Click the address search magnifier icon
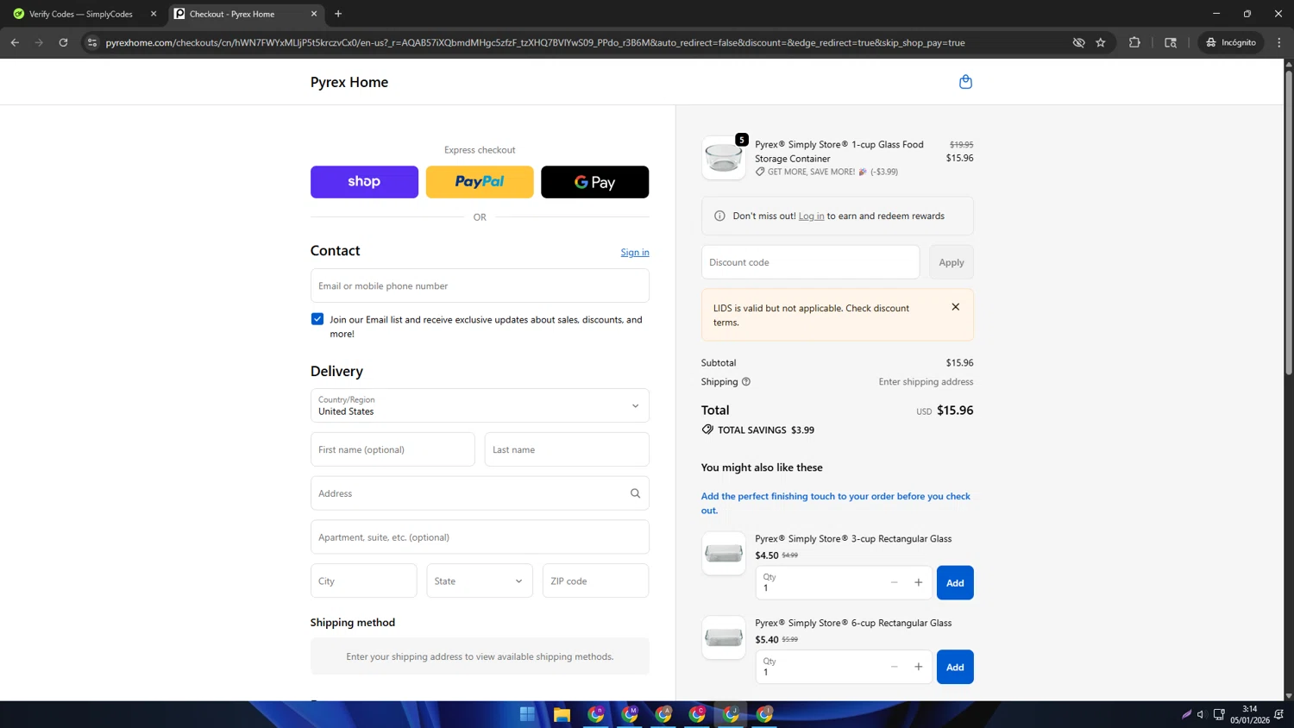Image resolution: width=1294 pixels, height=728 pixels. pyautogui.click(x=635, y=493)
